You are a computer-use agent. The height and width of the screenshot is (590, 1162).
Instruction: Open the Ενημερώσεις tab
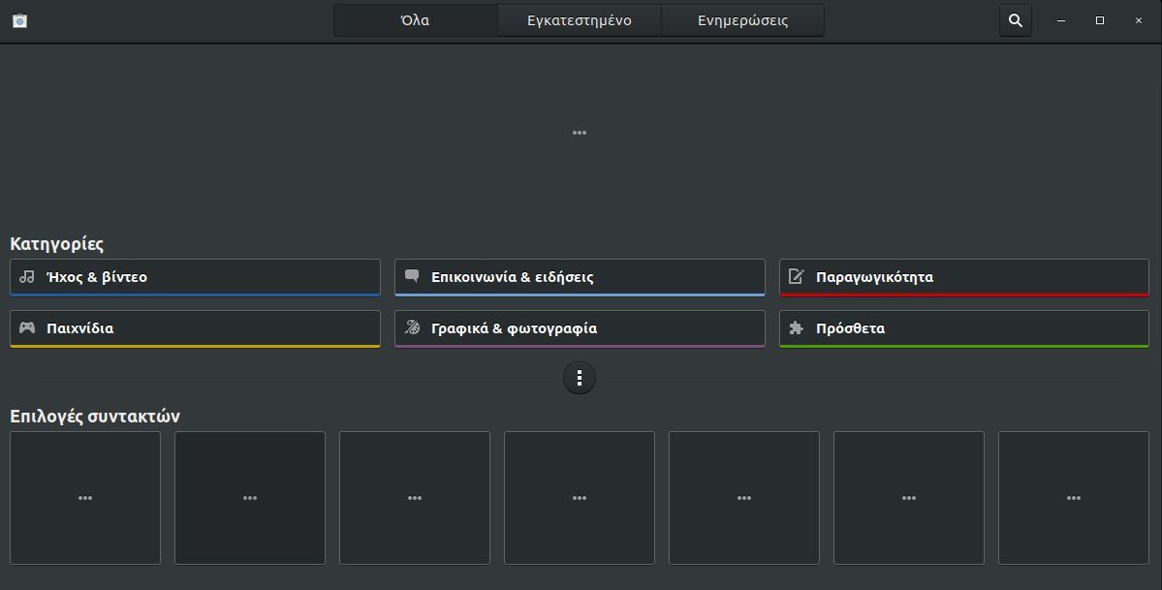tap(742, 20)
